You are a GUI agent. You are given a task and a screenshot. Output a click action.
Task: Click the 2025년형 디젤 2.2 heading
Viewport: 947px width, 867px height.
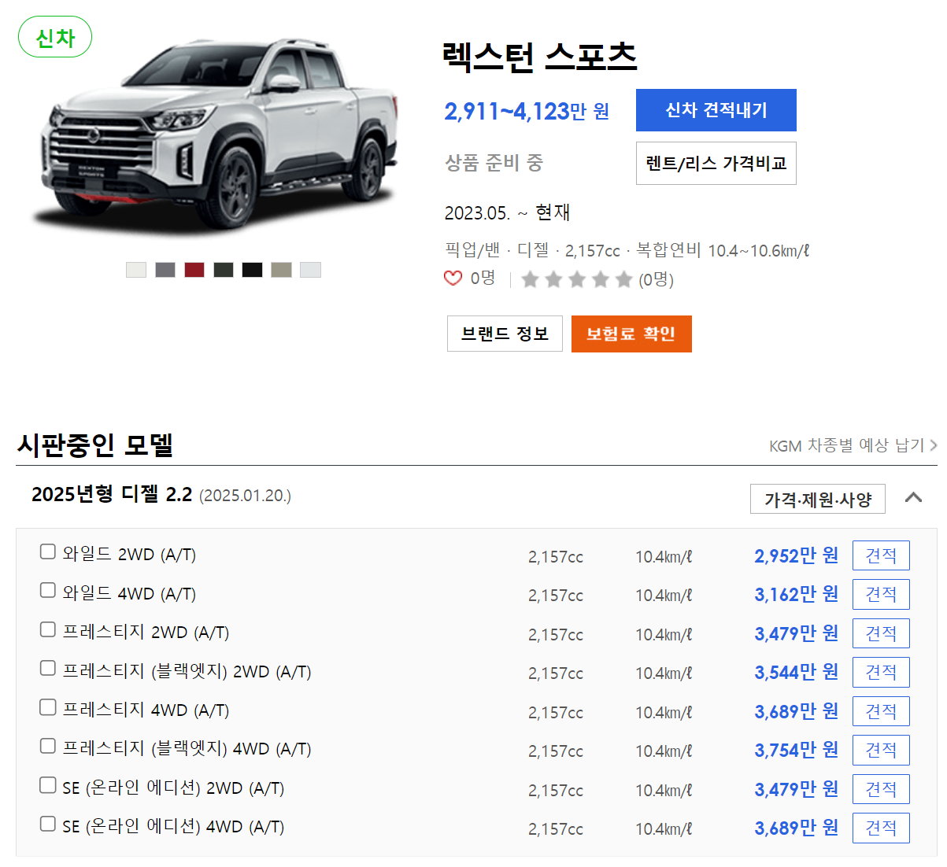pos(112,494)
